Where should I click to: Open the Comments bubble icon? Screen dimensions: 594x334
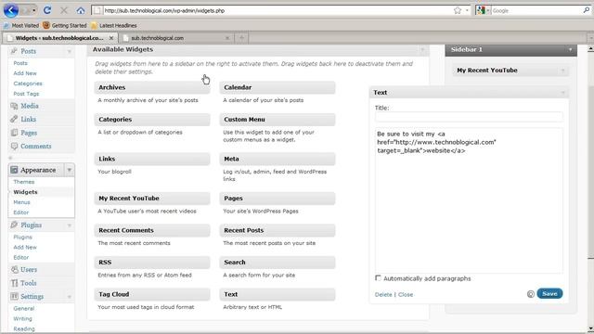coord(15,146)
